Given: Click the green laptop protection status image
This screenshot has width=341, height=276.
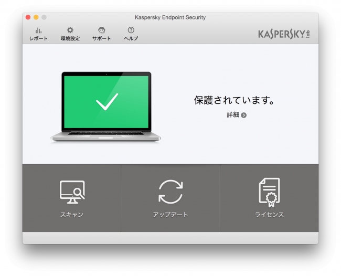Looking at the screenshot, I should point(106,107).
